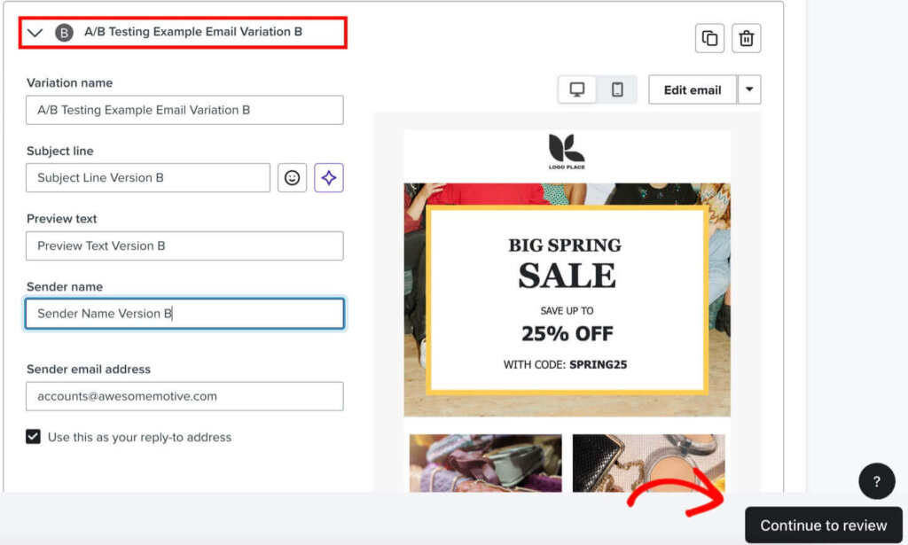This screenshot has width=908, height=545.
Task: Focus the Variation name field
Action: pos(184,110)
